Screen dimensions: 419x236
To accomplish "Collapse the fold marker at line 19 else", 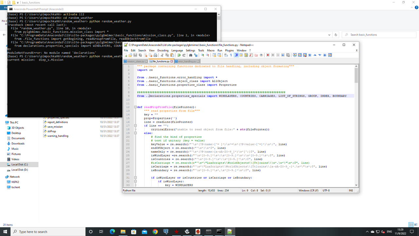I will tap(136, 133).
